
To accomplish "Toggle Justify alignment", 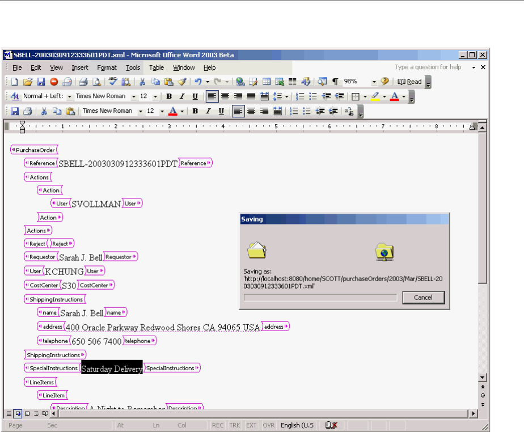I will coord(251,96).
